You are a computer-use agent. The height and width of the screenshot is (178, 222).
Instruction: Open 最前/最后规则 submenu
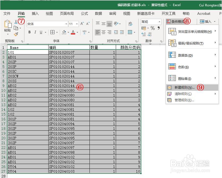click(192, 43)
